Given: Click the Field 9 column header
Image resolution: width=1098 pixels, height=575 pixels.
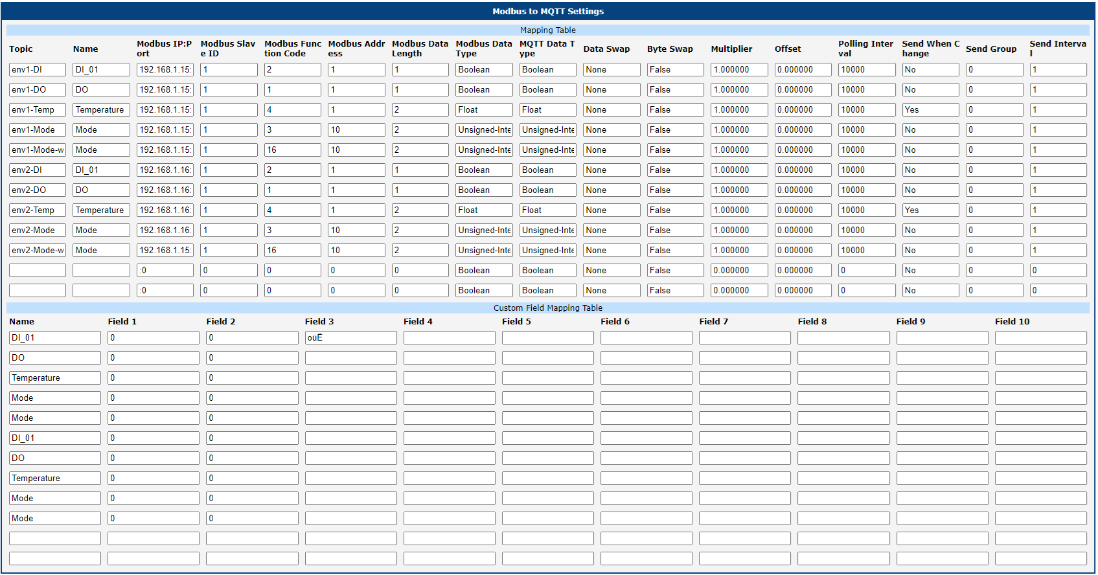Looking at the screenshot, I should coord(911,321).
